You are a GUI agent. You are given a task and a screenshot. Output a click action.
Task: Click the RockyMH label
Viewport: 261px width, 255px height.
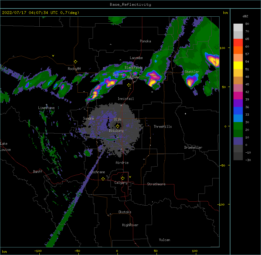(74, 69)
